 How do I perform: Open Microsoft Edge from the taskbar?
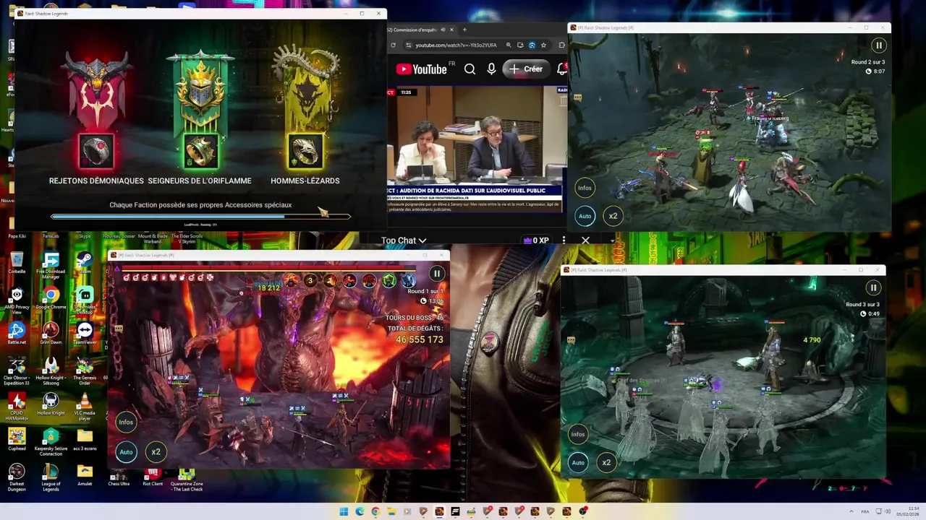pyautogui.click(x=360, y=511)
